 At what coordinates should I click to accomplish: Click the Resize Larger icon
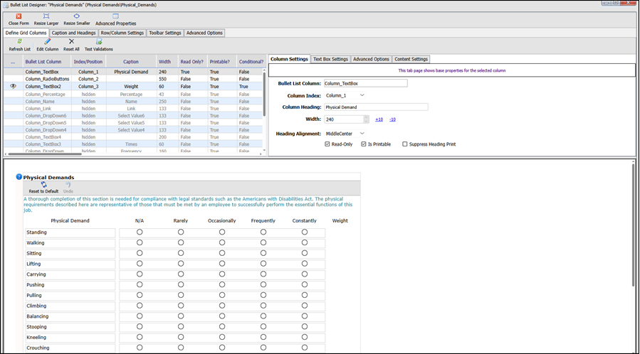46,16
